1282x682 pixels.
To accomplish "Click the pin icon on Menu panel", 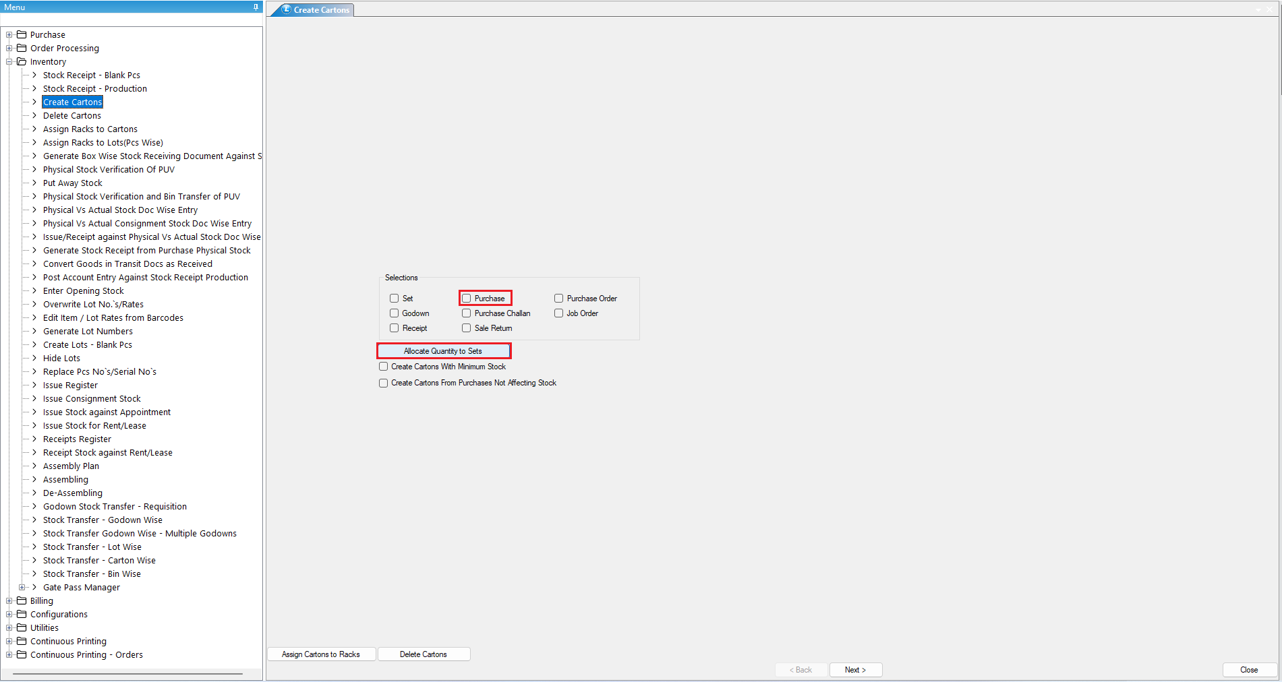I will click(256, 7).
